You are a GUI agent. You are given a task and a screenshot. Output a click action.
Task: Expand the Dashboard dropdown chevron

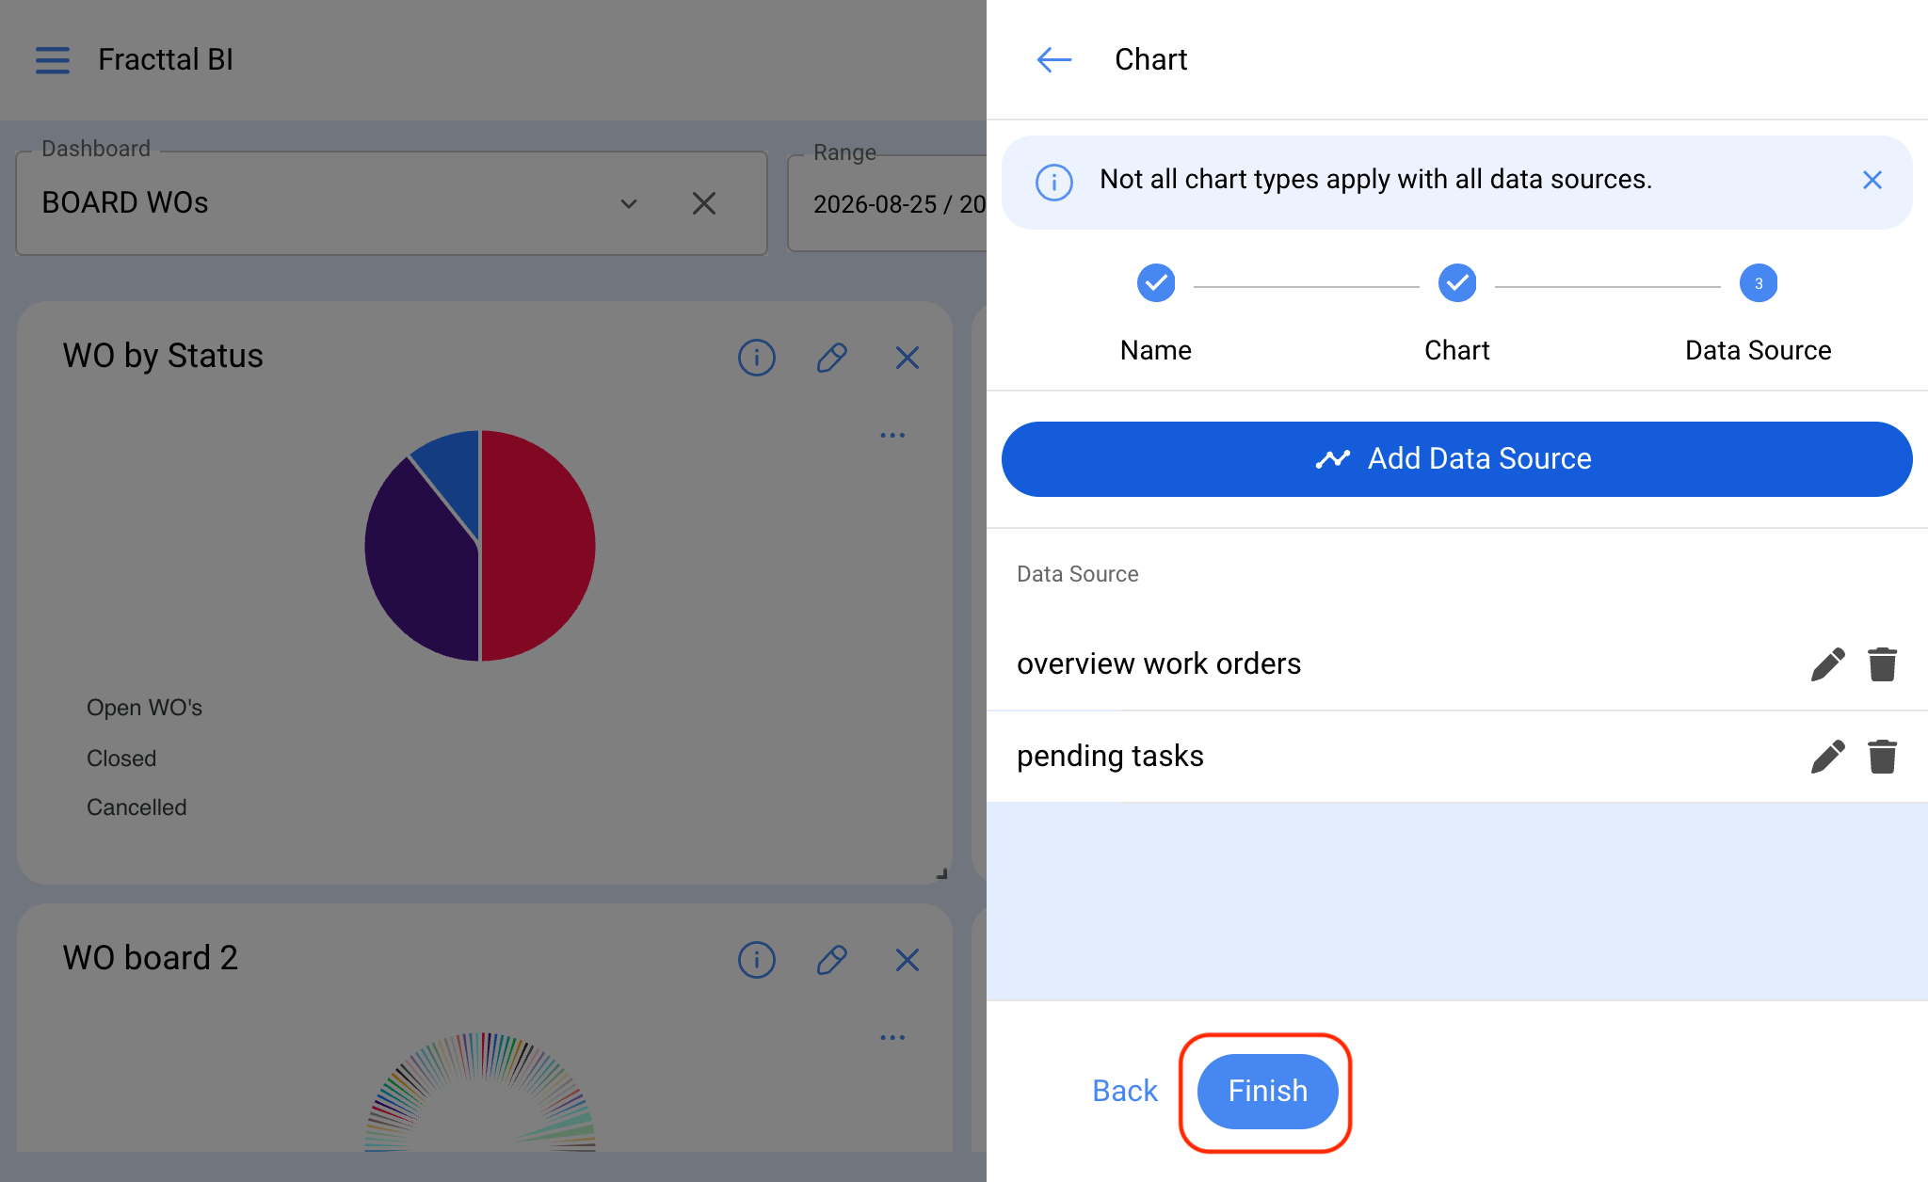pos(629,203)
